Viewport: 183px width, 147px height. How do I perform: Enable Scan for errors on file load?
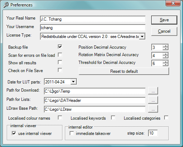60,55
